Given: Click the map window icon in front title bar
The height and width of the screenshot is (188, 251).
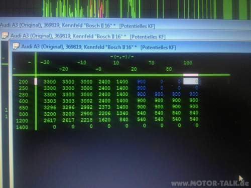Looking at the screenshot, I should click(16, 46).
